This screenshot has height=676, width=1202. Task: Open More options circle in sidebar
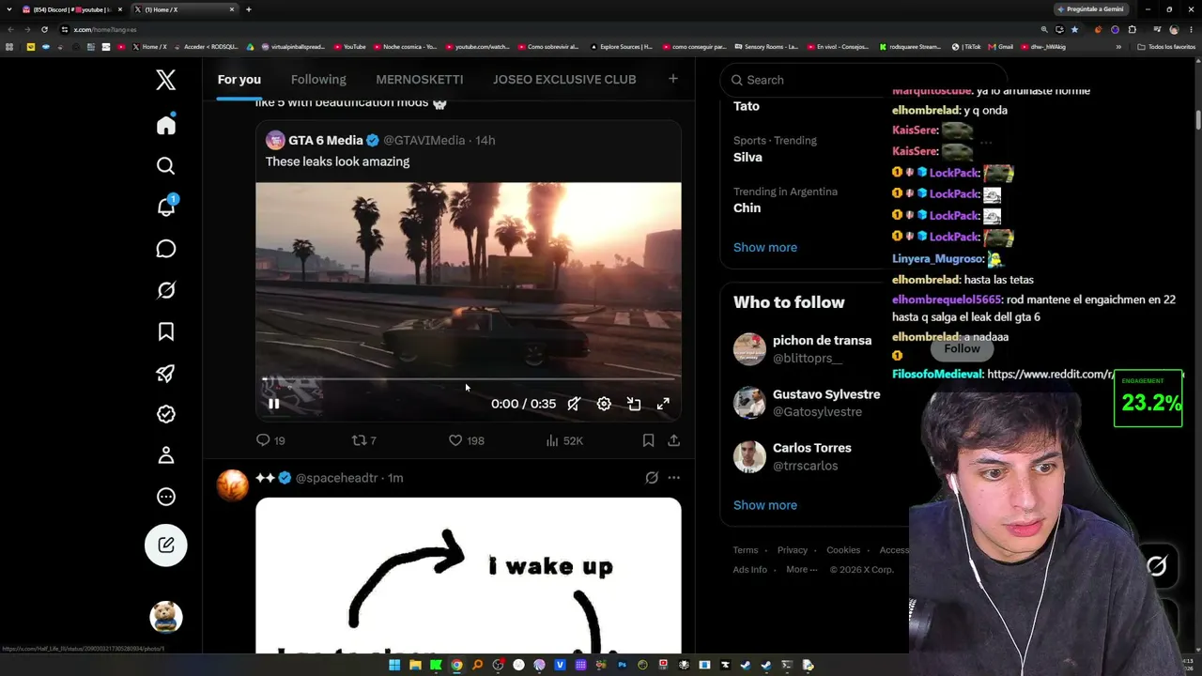click(166, 497)
